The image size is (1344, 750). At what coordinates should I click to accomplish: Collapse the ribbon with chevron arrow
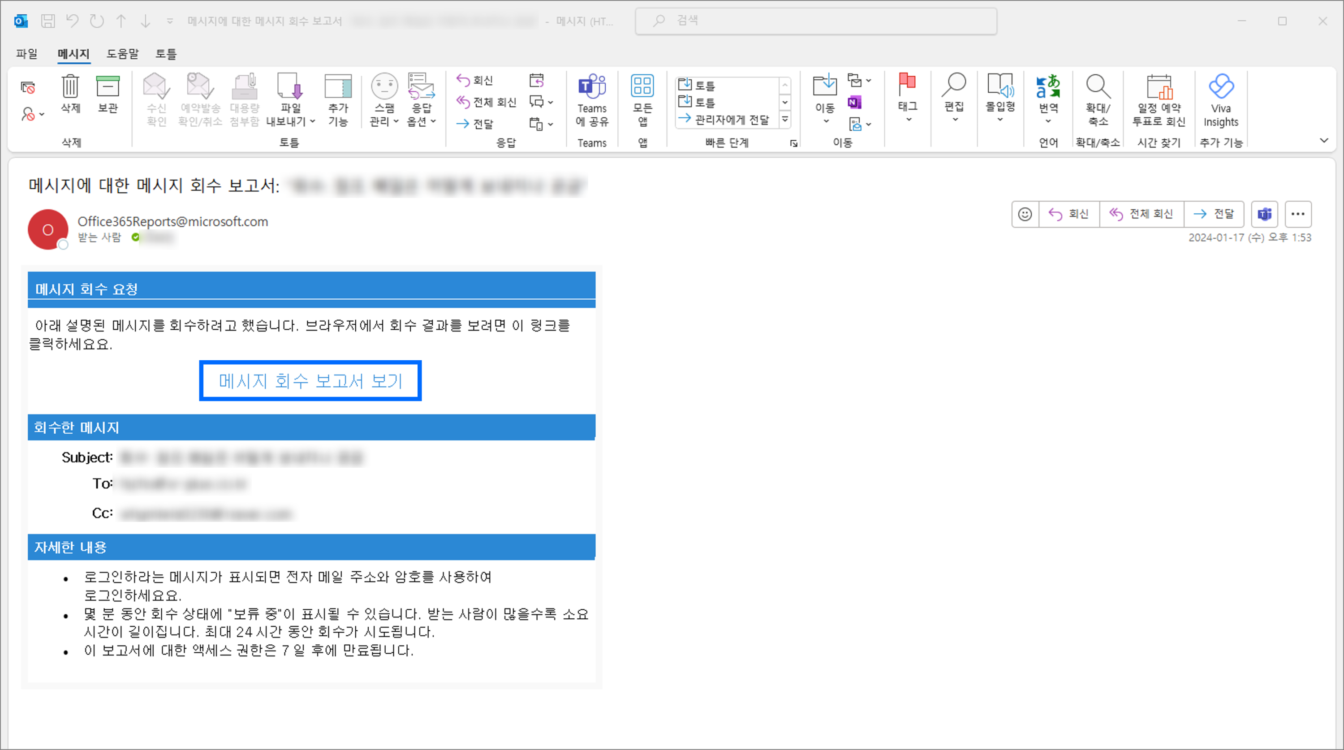[x=1324, y=140]
